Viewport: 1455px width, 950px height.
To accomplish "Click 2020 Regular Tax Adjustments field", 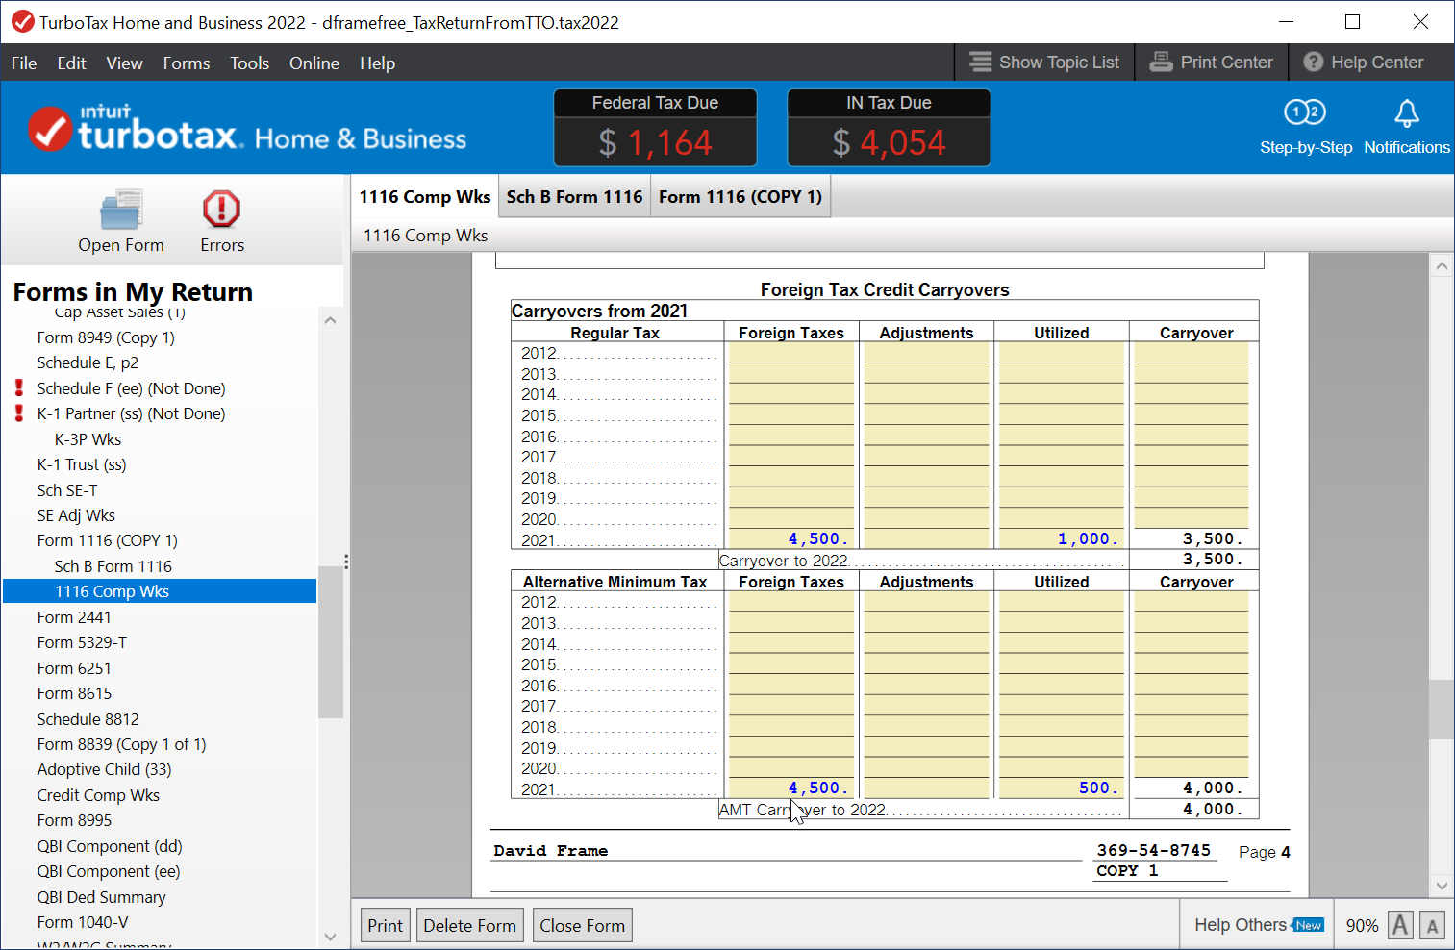I will (x=926, y=518).
